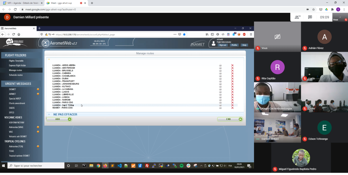Open Spotify from the taskbar

[182, 166]
